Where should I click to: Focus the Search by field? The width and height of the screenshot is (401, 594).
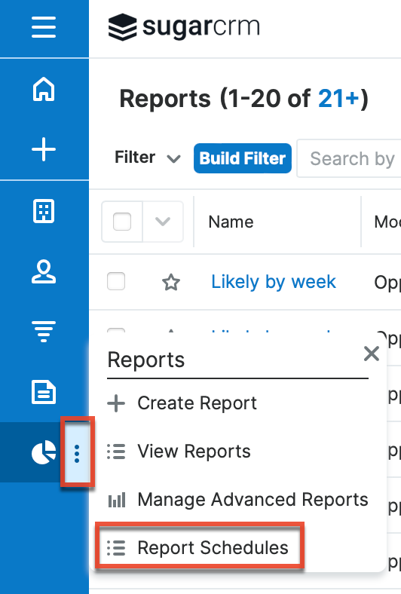(x=349, y=158)
